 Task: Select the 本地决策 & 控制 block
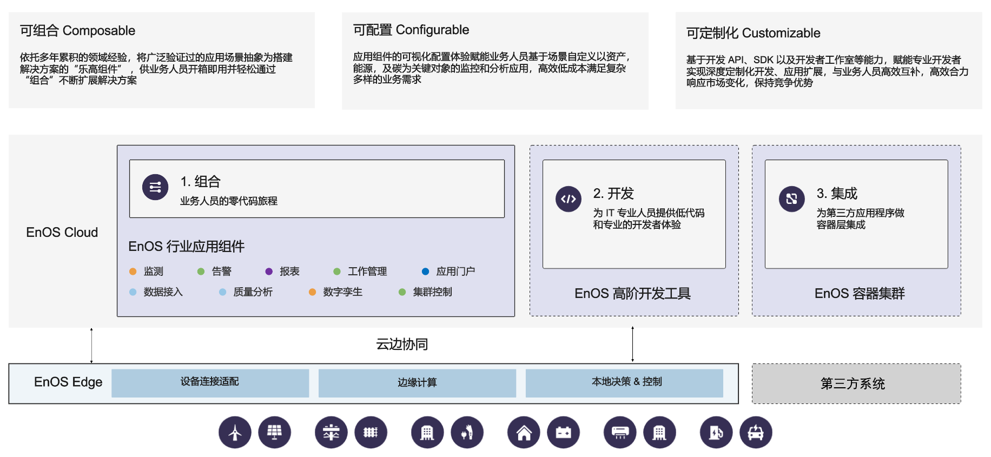pos(624,383)
